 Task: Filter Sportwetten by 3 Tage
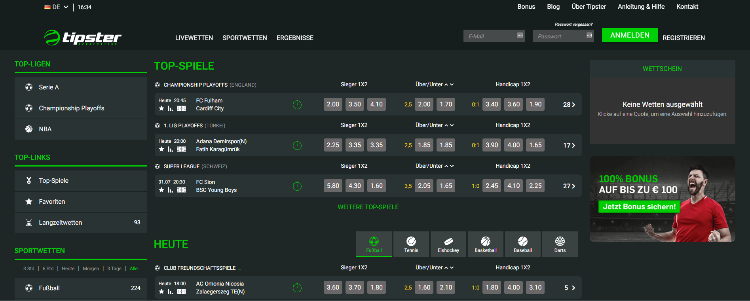tap(114, 269)
